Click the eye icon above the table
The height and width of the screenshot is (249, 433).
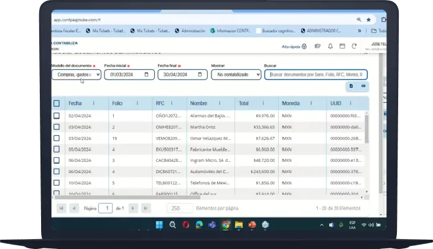tap(363, 86)
